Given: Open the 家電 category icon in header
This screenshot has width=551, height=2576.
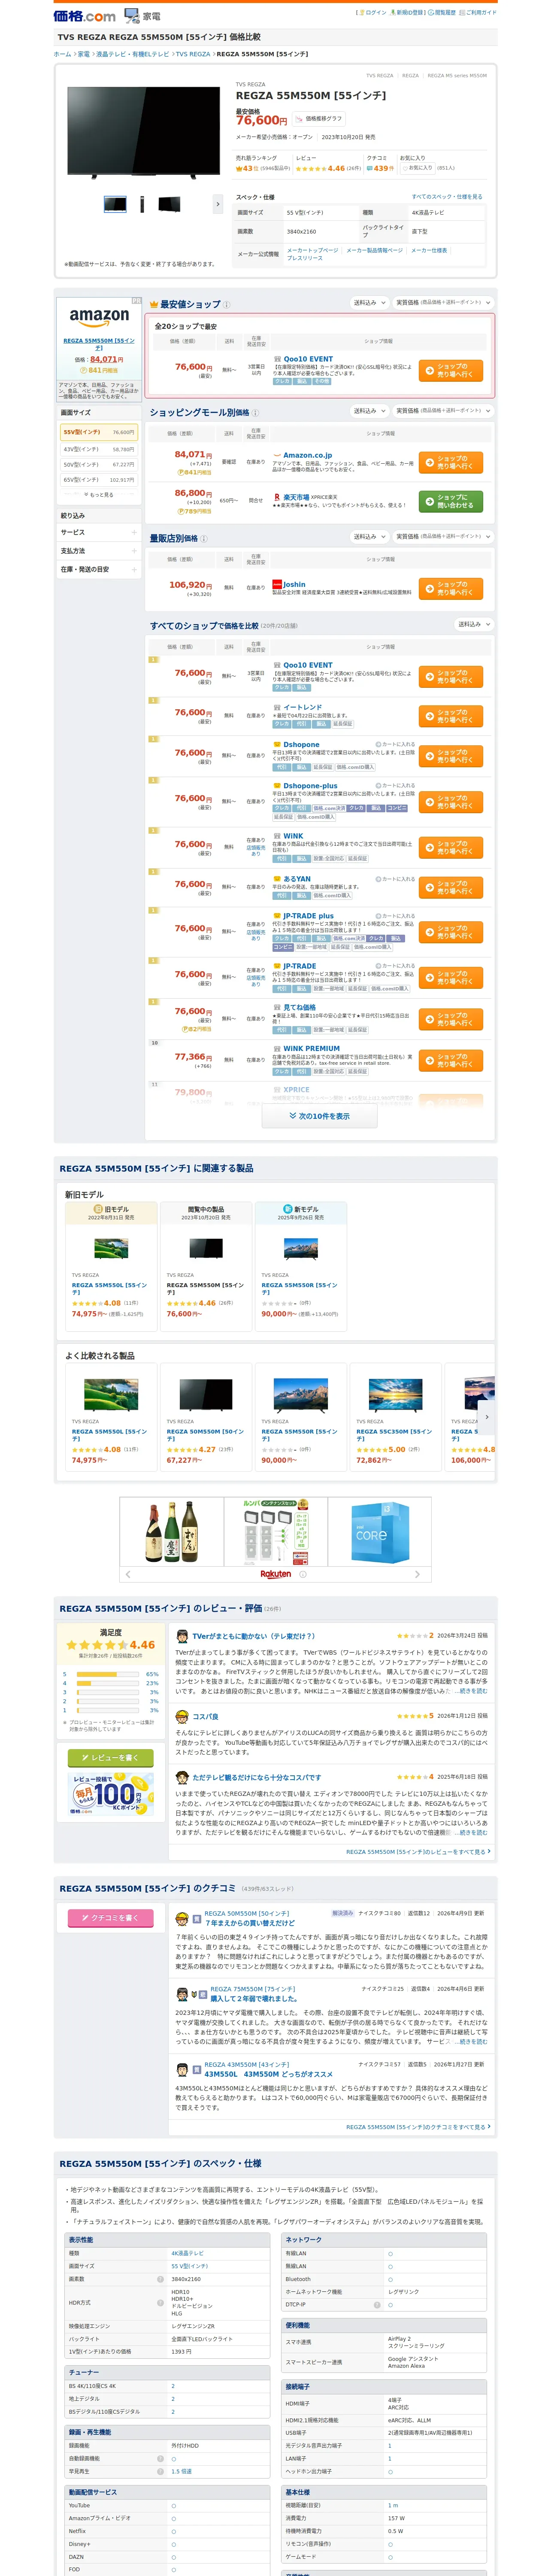Looking at the screenshot, I should coord(142,16).
